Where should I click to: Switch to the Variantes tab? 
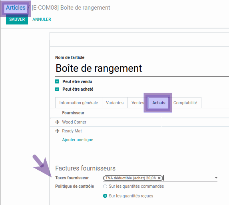click(115, 103)
